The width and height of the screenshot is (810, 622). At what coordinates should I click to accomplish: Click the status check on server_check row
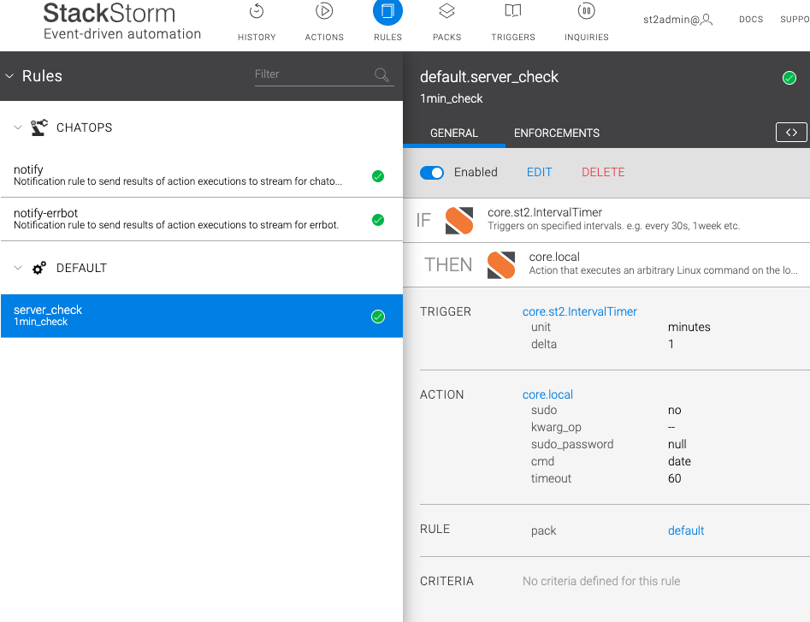point(378,317)
